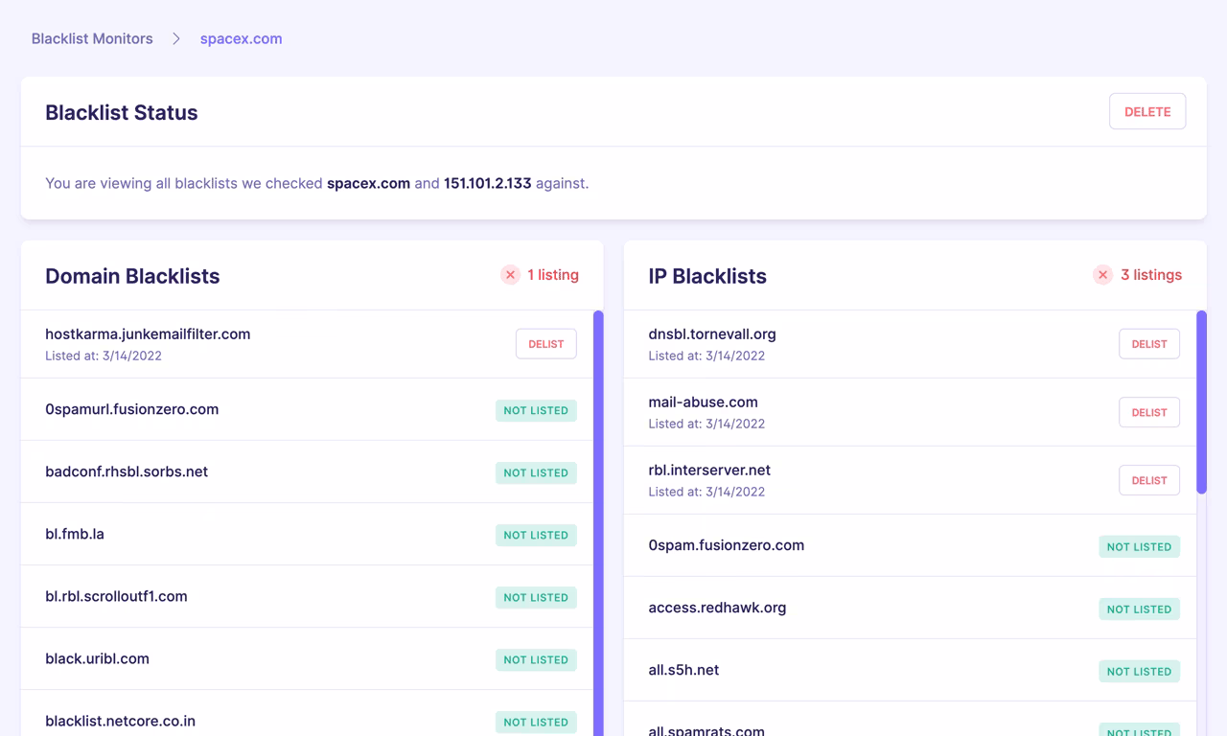Click DELIST for rbl.interserver.net
Image resolution: width=1227 pixels, height=736 pixels.
click(x=1148, y=480)
